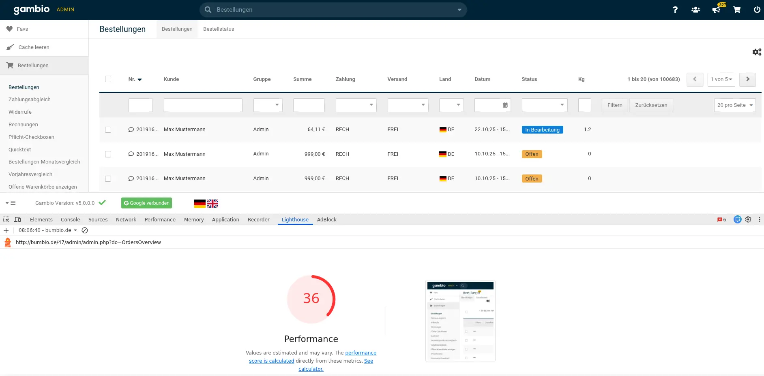The width and height of the screenshot is (764, 376).
Task: Switch language with the UK flag
Action: click(212, 204)
